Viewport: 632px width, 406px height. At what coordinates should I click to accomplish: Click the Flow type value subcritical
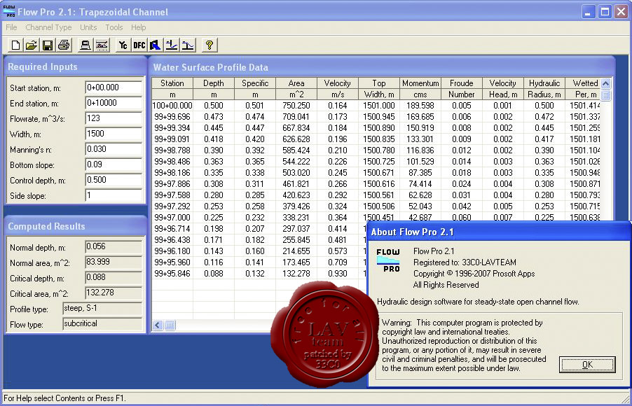[102, 324]
